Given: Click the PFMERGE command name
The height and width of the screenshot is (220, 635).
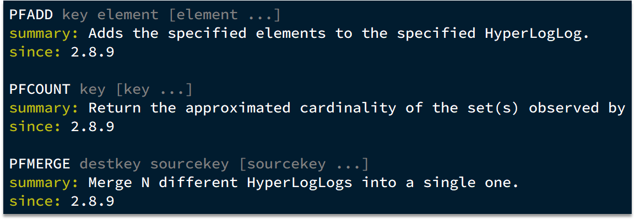Looking at the screenshot, I should coord(40,164).
